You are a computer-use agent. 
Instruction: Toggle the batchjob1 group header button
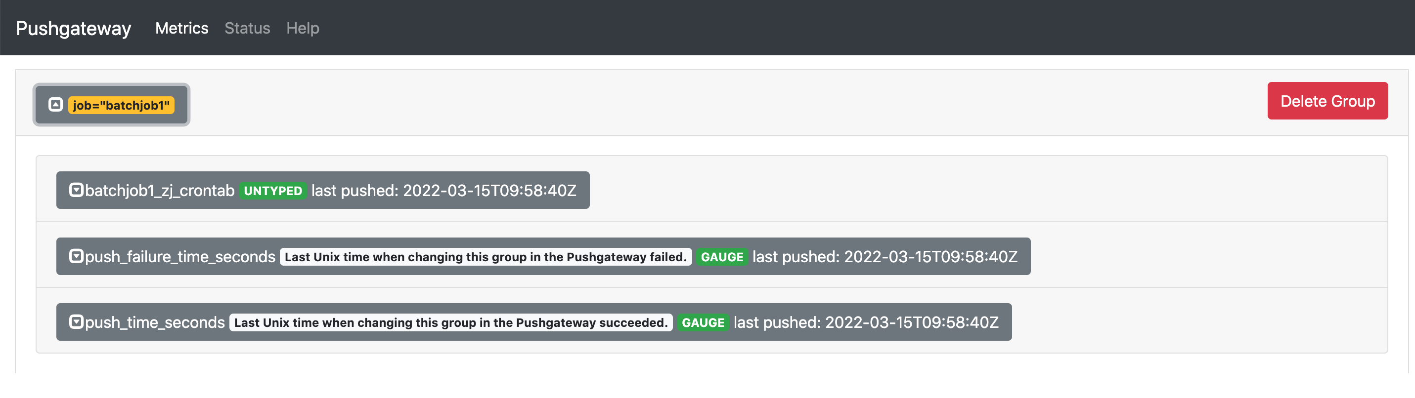112,104
